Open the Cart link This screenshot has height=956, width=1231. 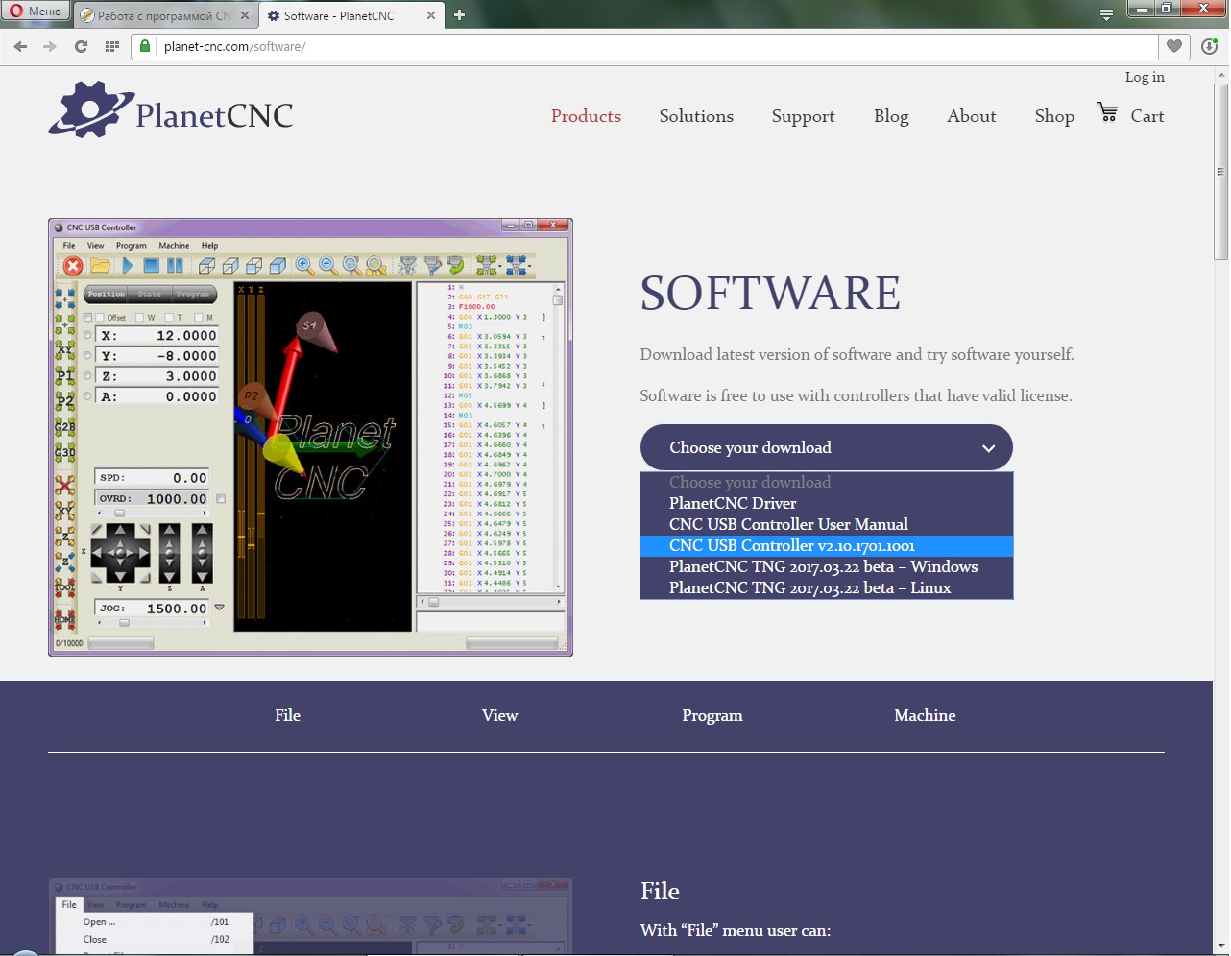tap(1147, 116)
